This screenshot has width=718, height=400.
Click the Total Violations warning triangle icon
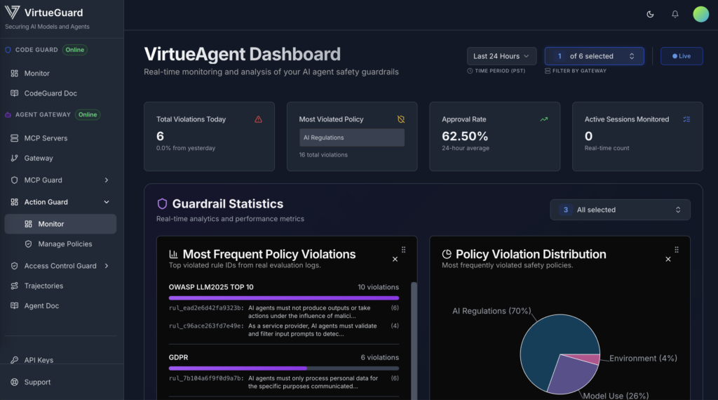pyautogui.click(x=258, y=119)
